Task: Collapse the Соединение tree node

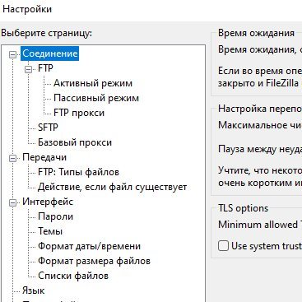Action: [x=13, y=54]
